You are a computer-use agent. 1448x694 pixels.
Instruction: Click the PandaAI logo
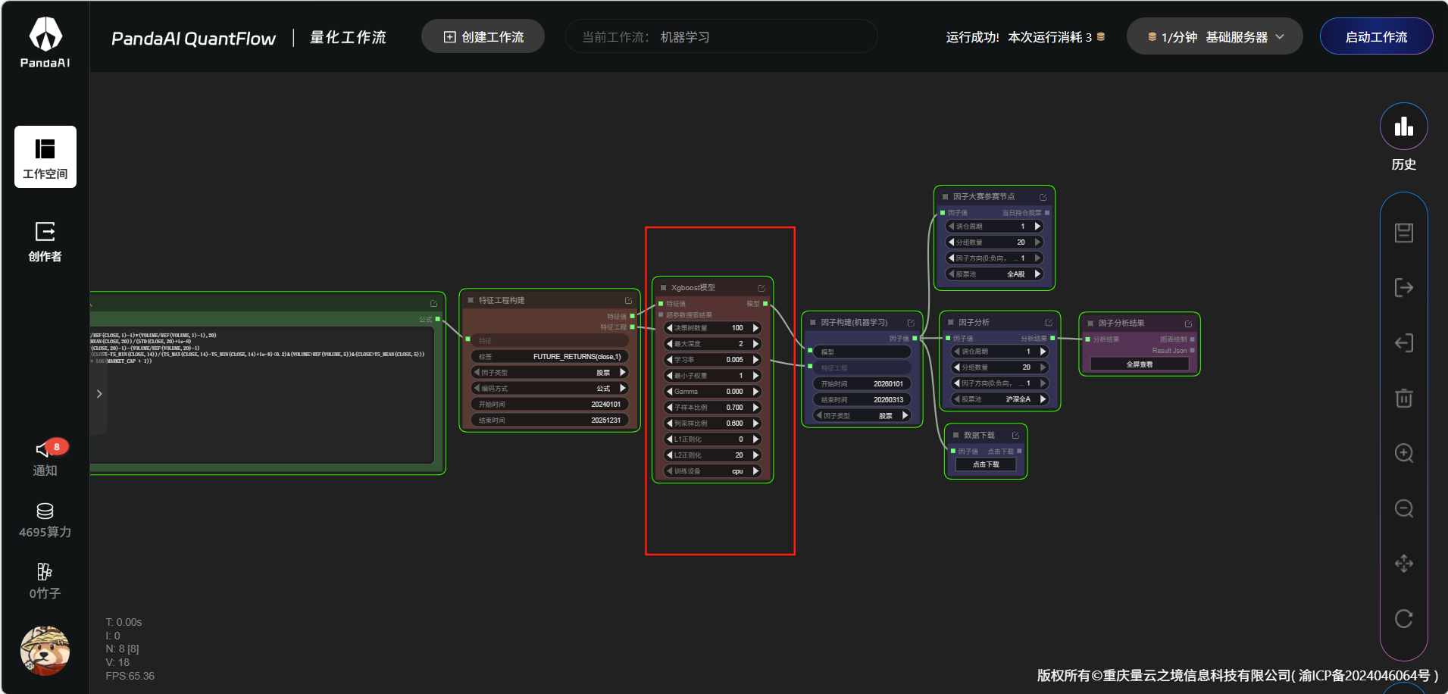[x=45, y=42]
